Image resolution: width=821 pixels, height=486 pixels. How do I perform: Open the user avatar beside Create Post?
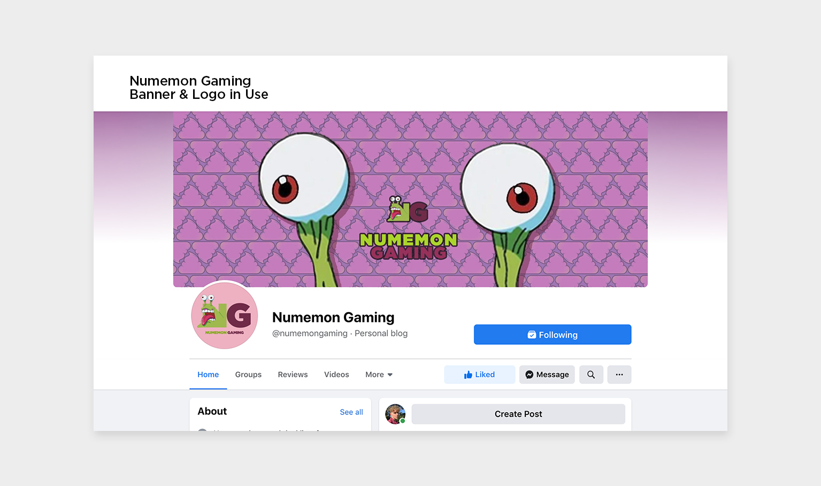coord(395,414)
